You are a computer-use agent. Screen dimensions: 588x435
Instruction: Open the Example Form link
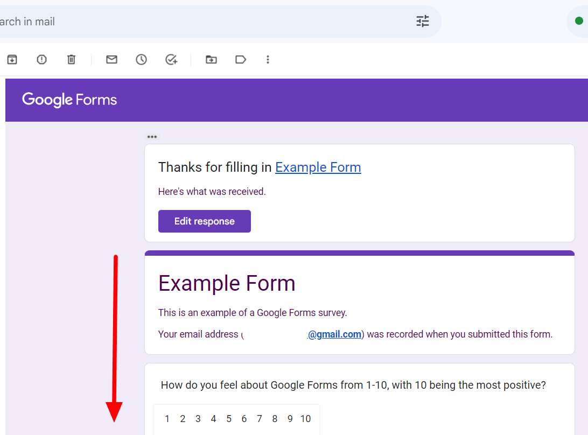point(318,167)
